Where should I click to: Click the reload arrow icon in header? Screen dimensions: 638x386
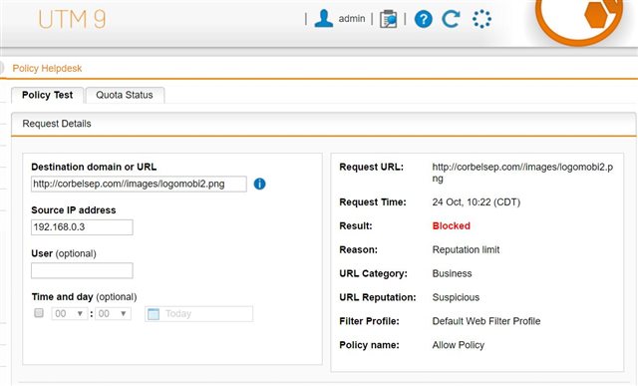[x=451, y=19]
